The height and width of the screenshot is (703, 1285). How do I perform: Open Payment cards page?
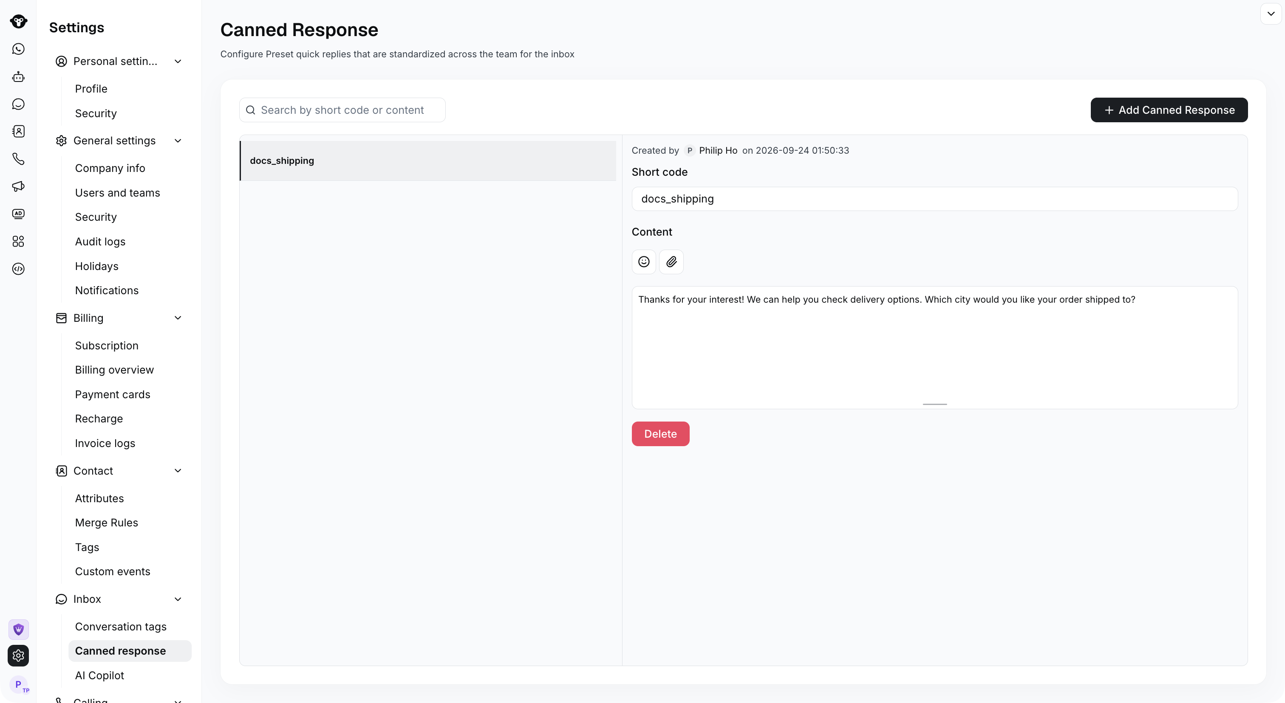click(113, 395)
